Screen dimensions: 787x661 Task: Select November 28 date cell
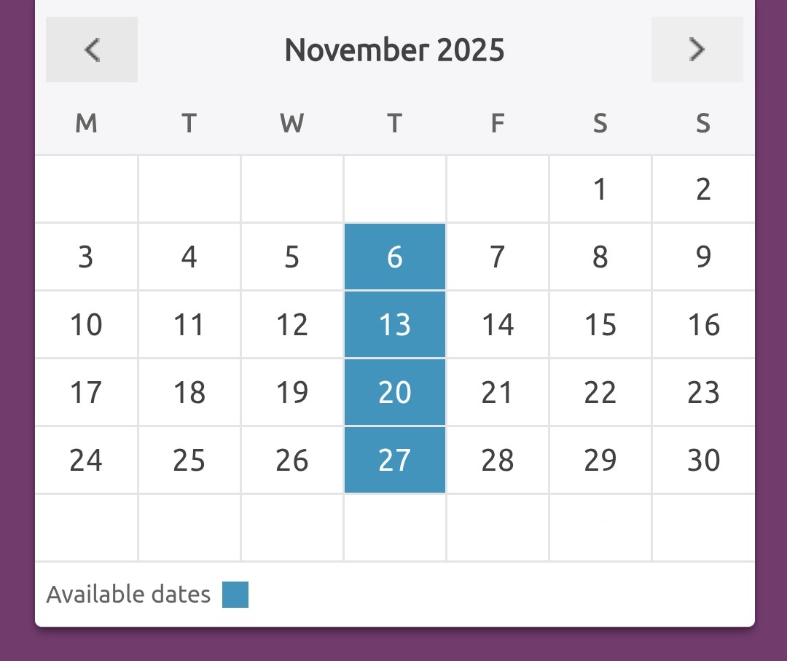[x=497, y=461]
